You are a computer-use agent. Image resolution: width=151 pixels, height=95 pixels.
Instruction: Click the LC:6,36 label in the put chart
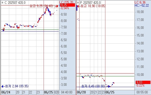pos(140,2)
